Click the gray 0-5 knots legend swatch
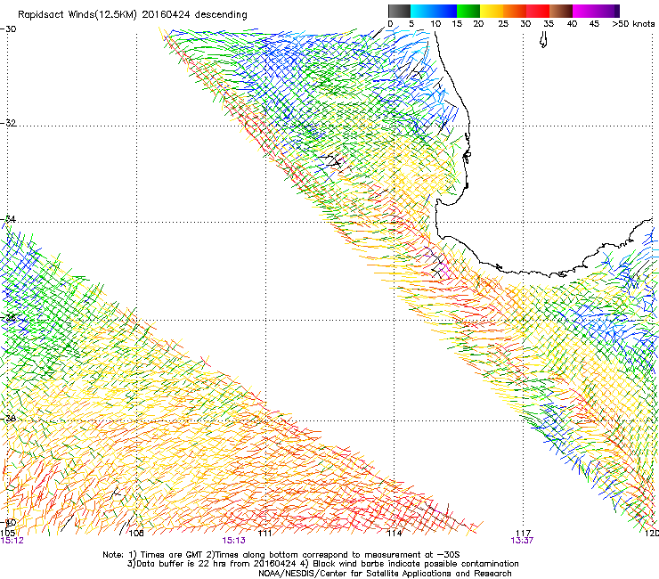659x579 pixels. pyautogui.click(x=399, y=11)
